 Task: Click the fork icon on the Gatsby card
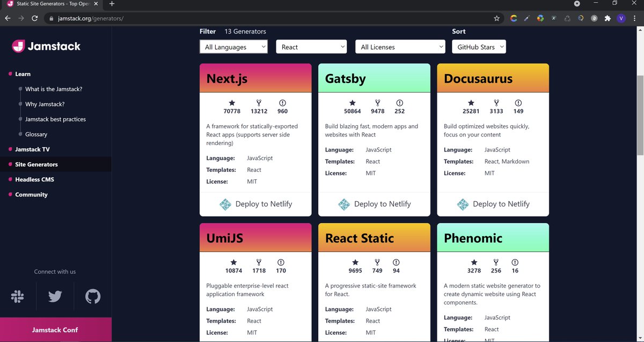pyautogui.click(x=377, y=103)
